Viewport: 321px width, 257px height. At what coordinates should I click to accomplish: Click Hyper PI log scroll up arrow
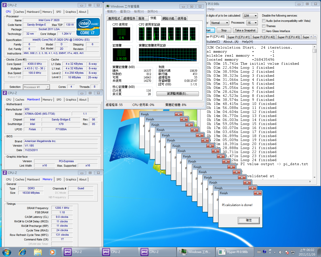point(314,47)
